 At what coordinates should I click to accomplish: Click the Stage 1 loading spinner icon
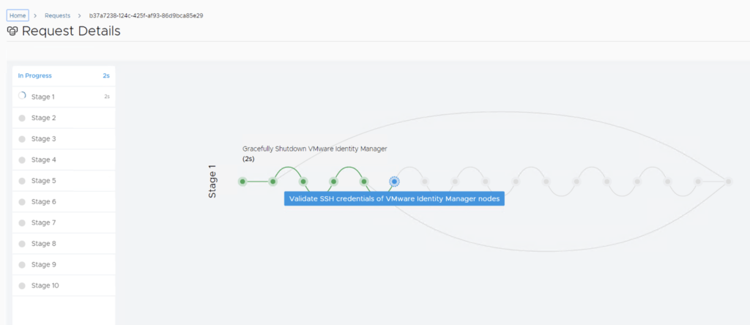pyautogui.click(x=22, y=96)
